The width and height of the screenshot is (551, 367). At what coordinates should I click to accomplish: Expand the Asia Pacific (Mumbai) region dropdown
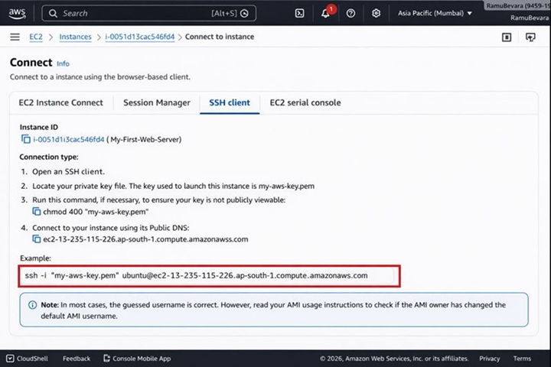tap(435, 13)
